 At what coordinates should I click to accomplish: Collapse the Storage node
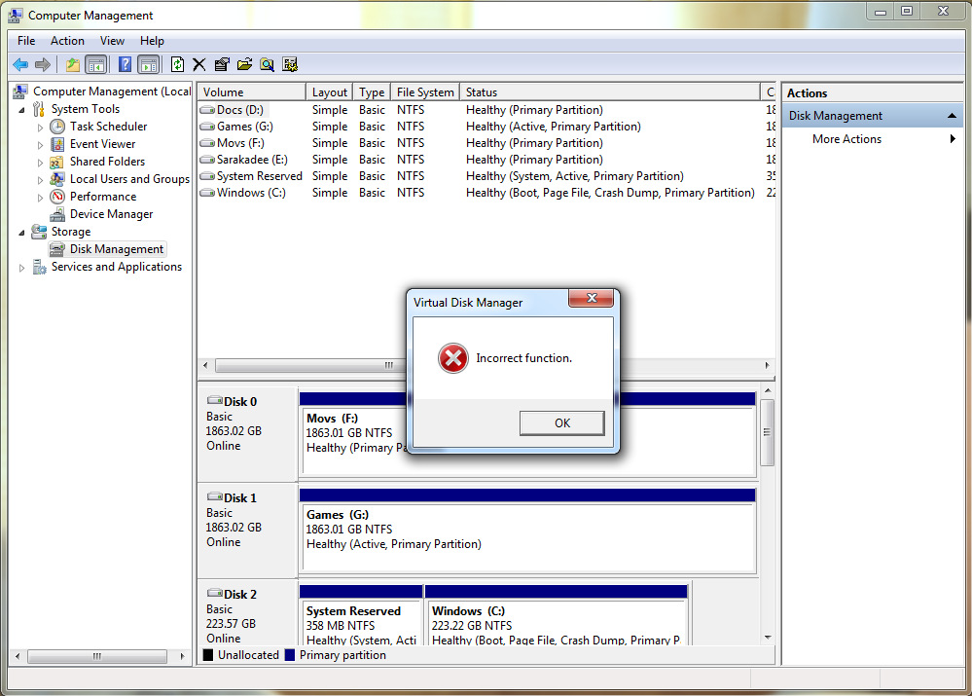click(x=21, y=233)
